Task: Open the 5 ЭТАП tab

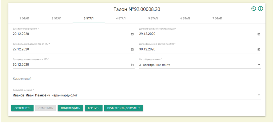Action: [x=153, y=19]
